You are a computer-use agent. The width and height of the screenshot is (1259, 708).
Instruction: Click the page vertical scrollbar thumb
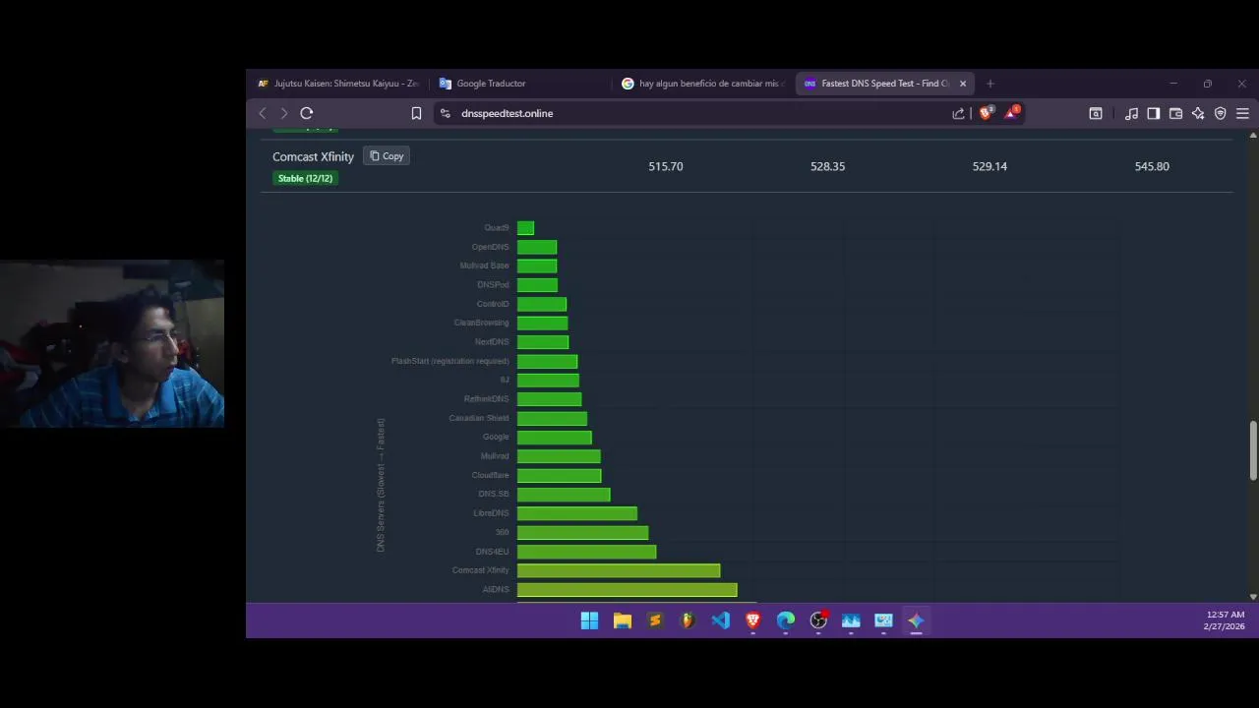tap(1253, 451)
